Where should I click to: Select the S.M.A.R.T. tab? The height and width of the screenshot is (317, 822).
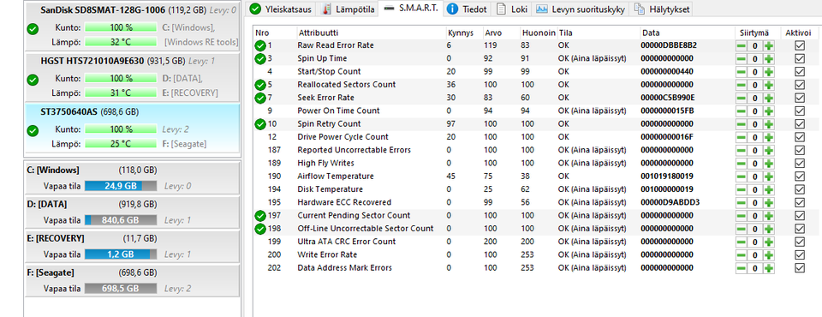[411, 8]
